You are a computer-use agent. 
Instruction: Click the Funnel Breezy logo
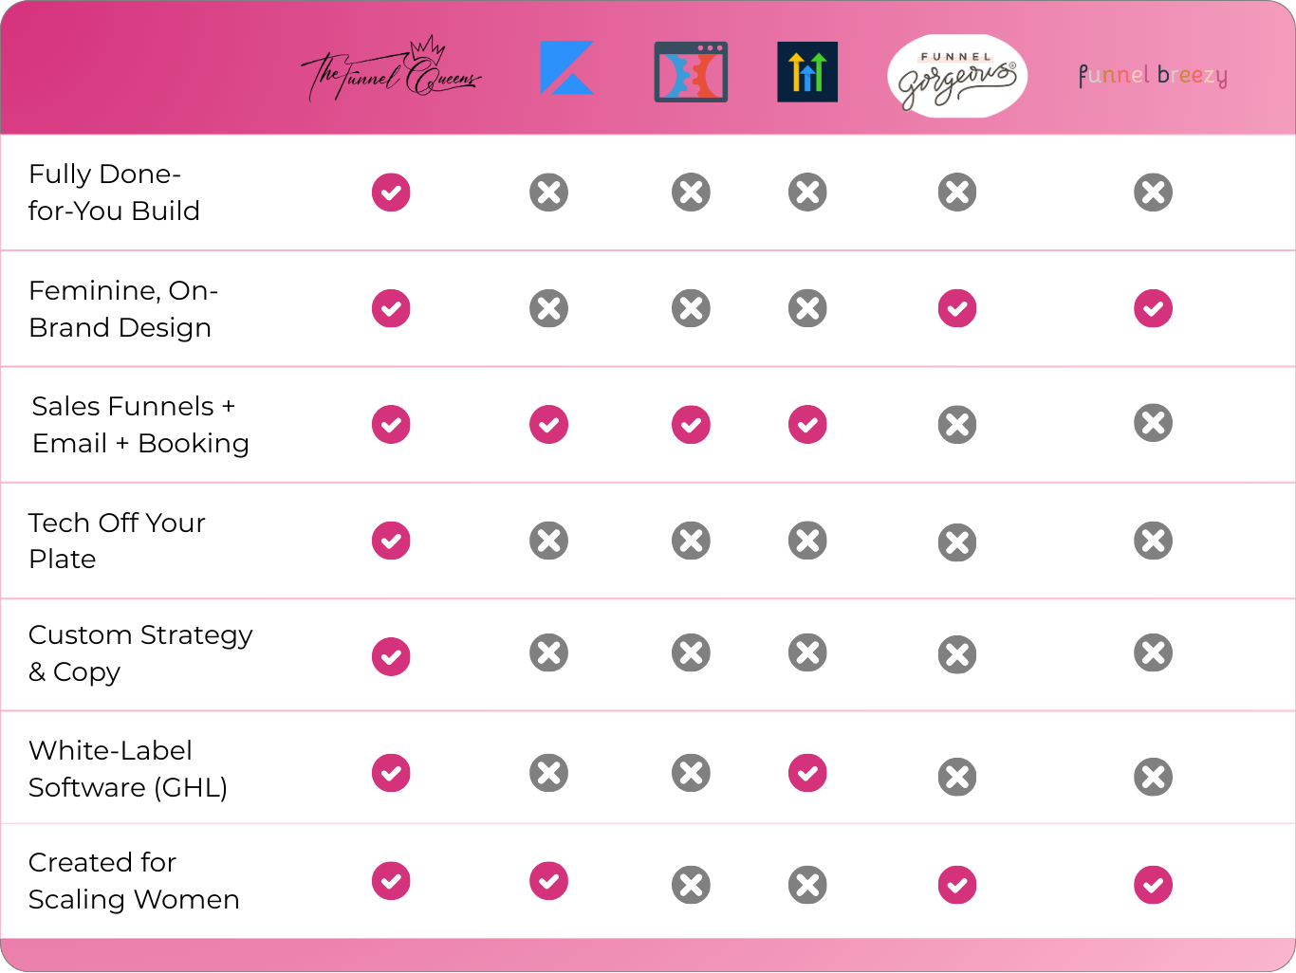[1153, 76]
